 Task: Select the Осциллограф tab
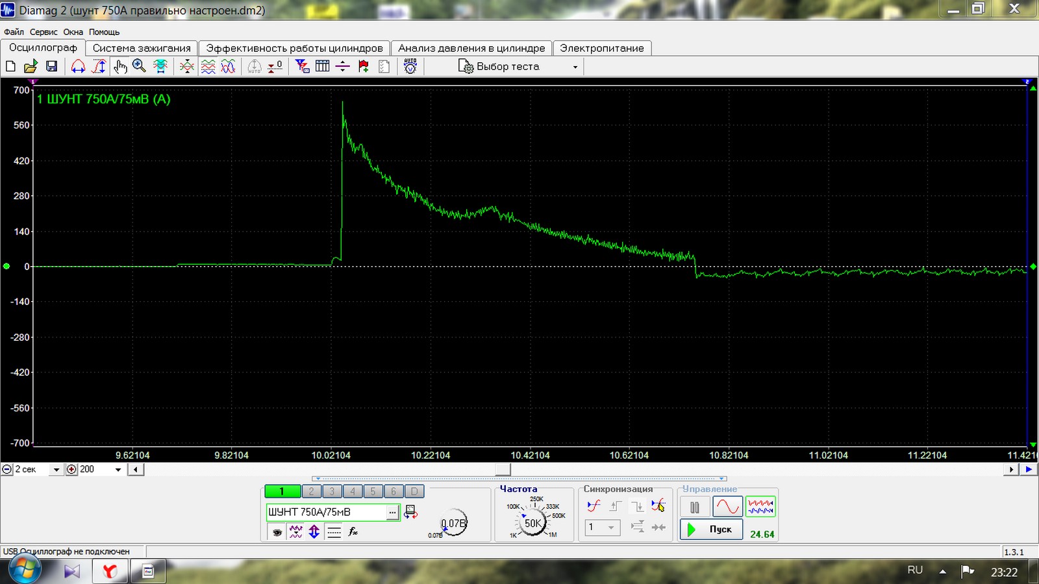point(43,47)
